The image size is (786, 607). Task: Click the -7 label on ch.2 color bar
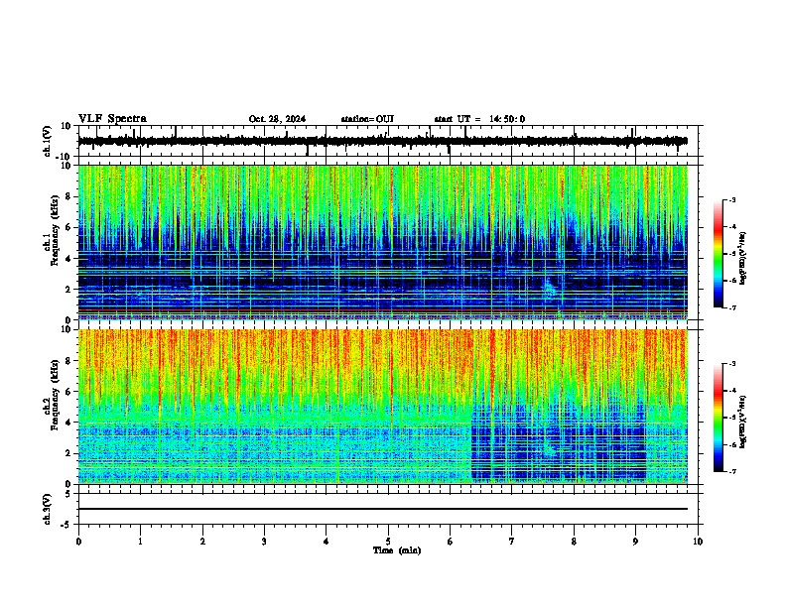[731, 471]
